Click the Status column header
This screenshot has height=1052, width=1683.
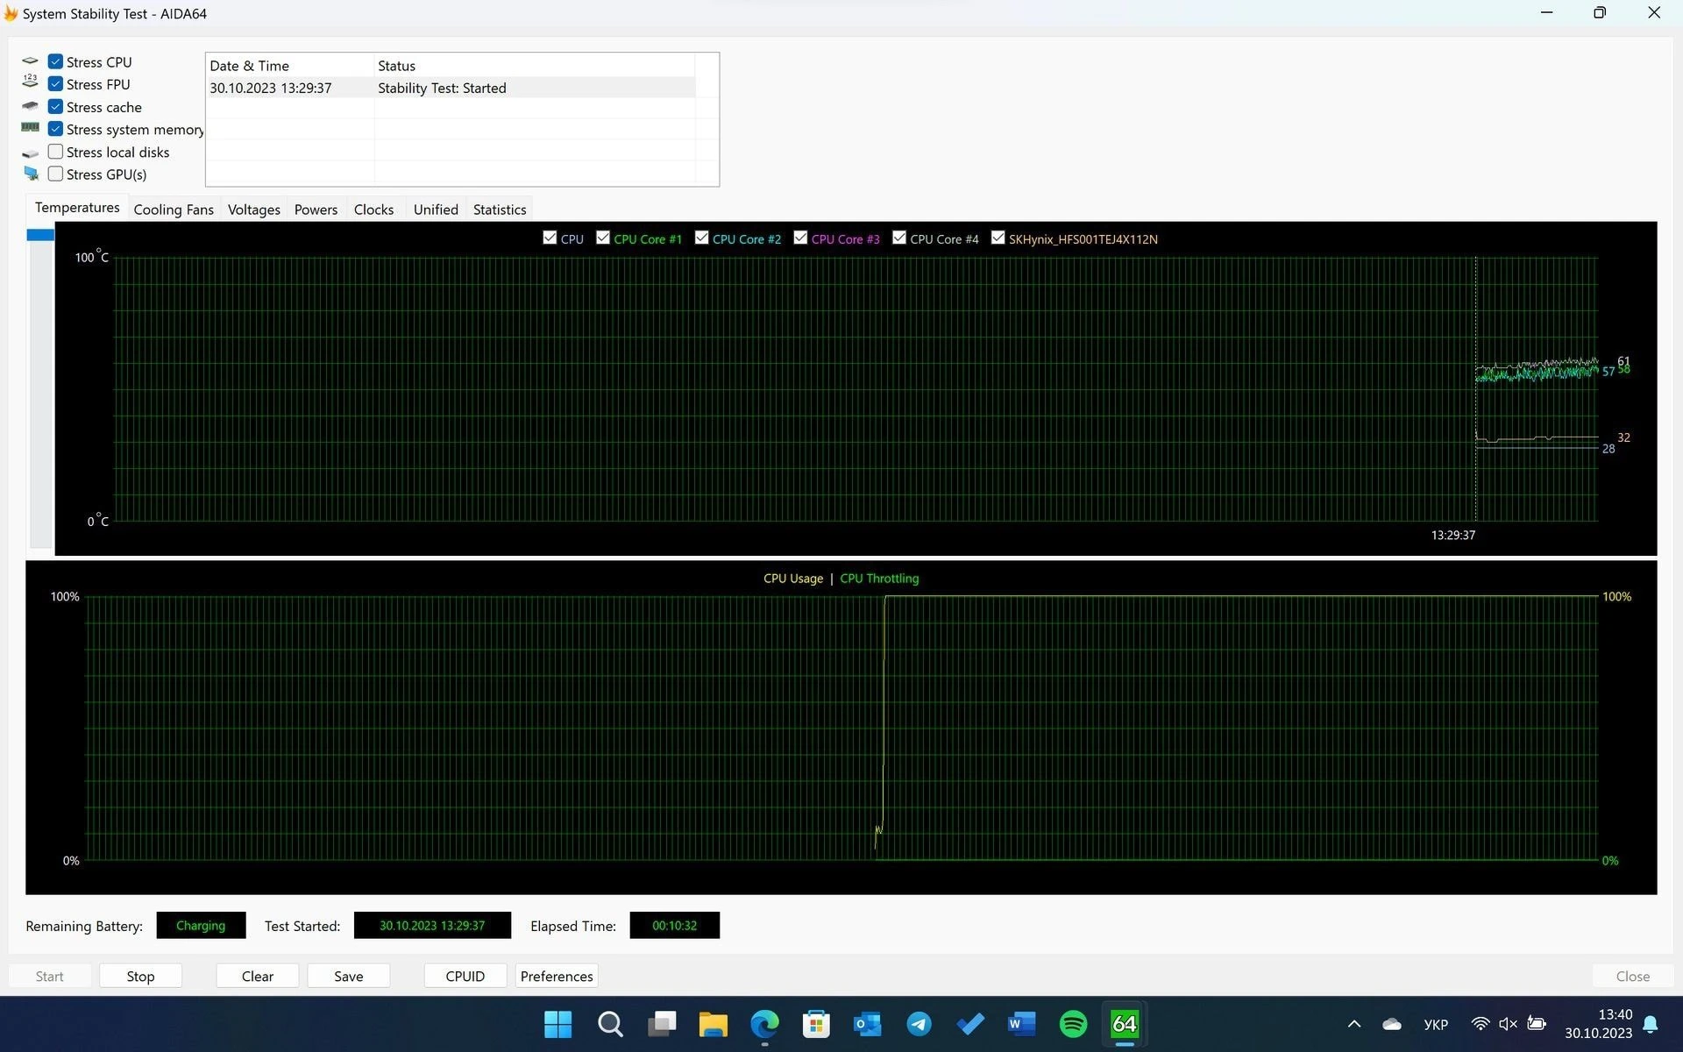[x=534, y=66]
